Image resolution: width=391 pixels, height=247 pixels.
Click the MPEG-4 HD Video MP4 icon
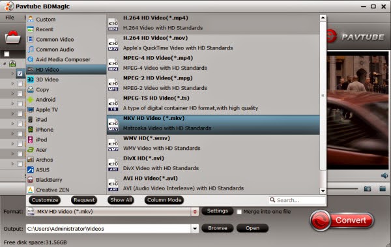pyautogui.click(x=113, y=65)
